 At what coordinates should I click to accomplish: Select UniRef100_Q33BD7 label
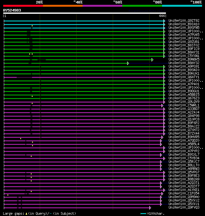click(x=184, y=109)
